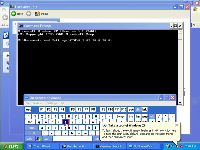
Task: Toggle caps lock key on On-Screen Keyboard
Action: [x=31, y=127]
